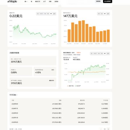Click the 2,500,000.00 cell in buyback table
130x130 pixels.
(81, 113)
